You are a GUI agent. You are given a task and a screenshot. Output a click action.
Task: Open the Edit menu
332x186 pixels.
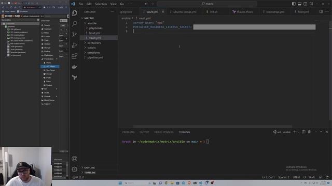pos(89,4)
